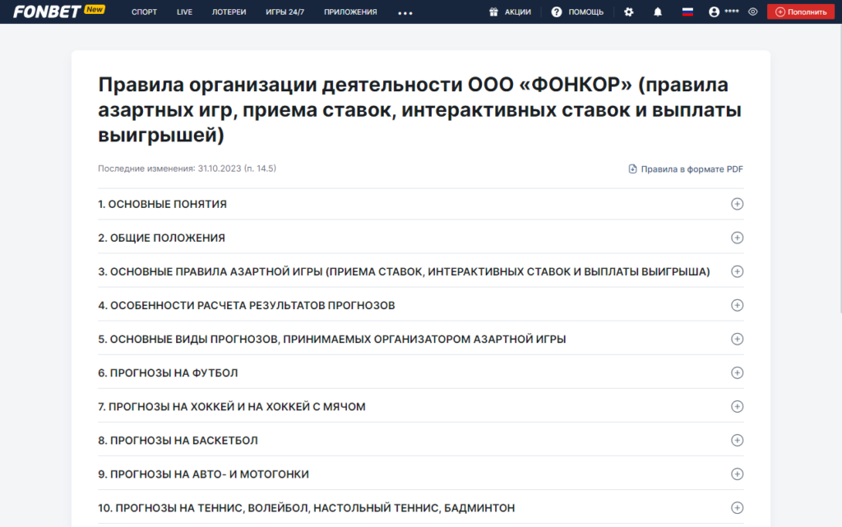Click the masked balance asterisks
The width and height of the screenshot is (842, 527).
click(731, 12)
